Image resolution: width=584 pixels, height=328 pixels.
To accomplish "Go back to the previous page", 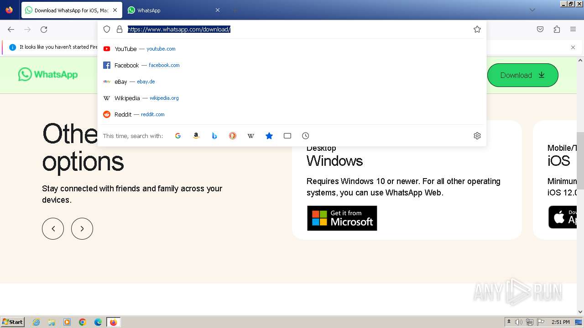I will (11, 29).
